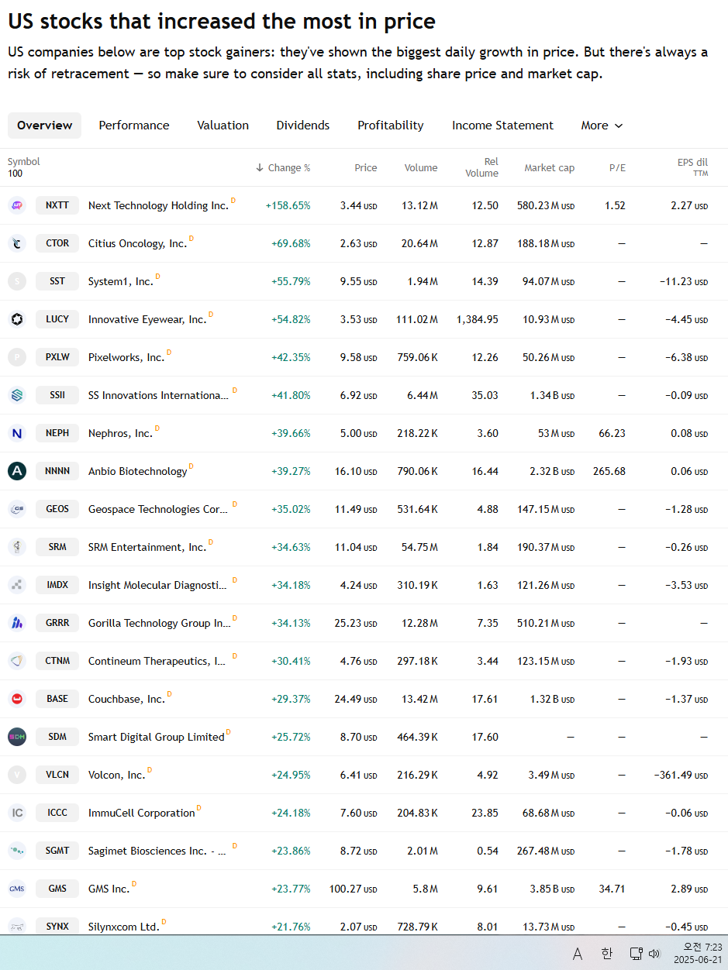
Task: Click the Silynxcom logo icon
Action: (17, 926)
